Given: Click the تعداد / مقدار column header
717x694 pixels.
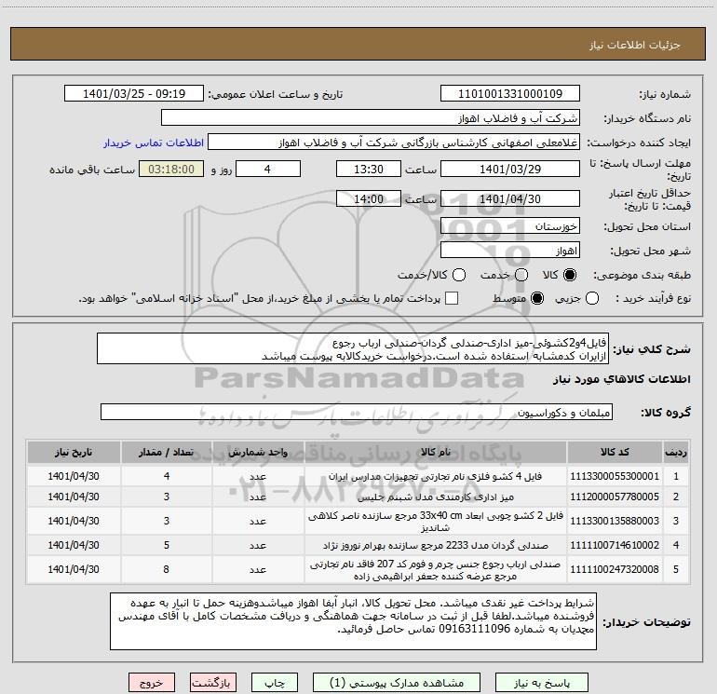Looking at the screenshot, I should point(167,453).
